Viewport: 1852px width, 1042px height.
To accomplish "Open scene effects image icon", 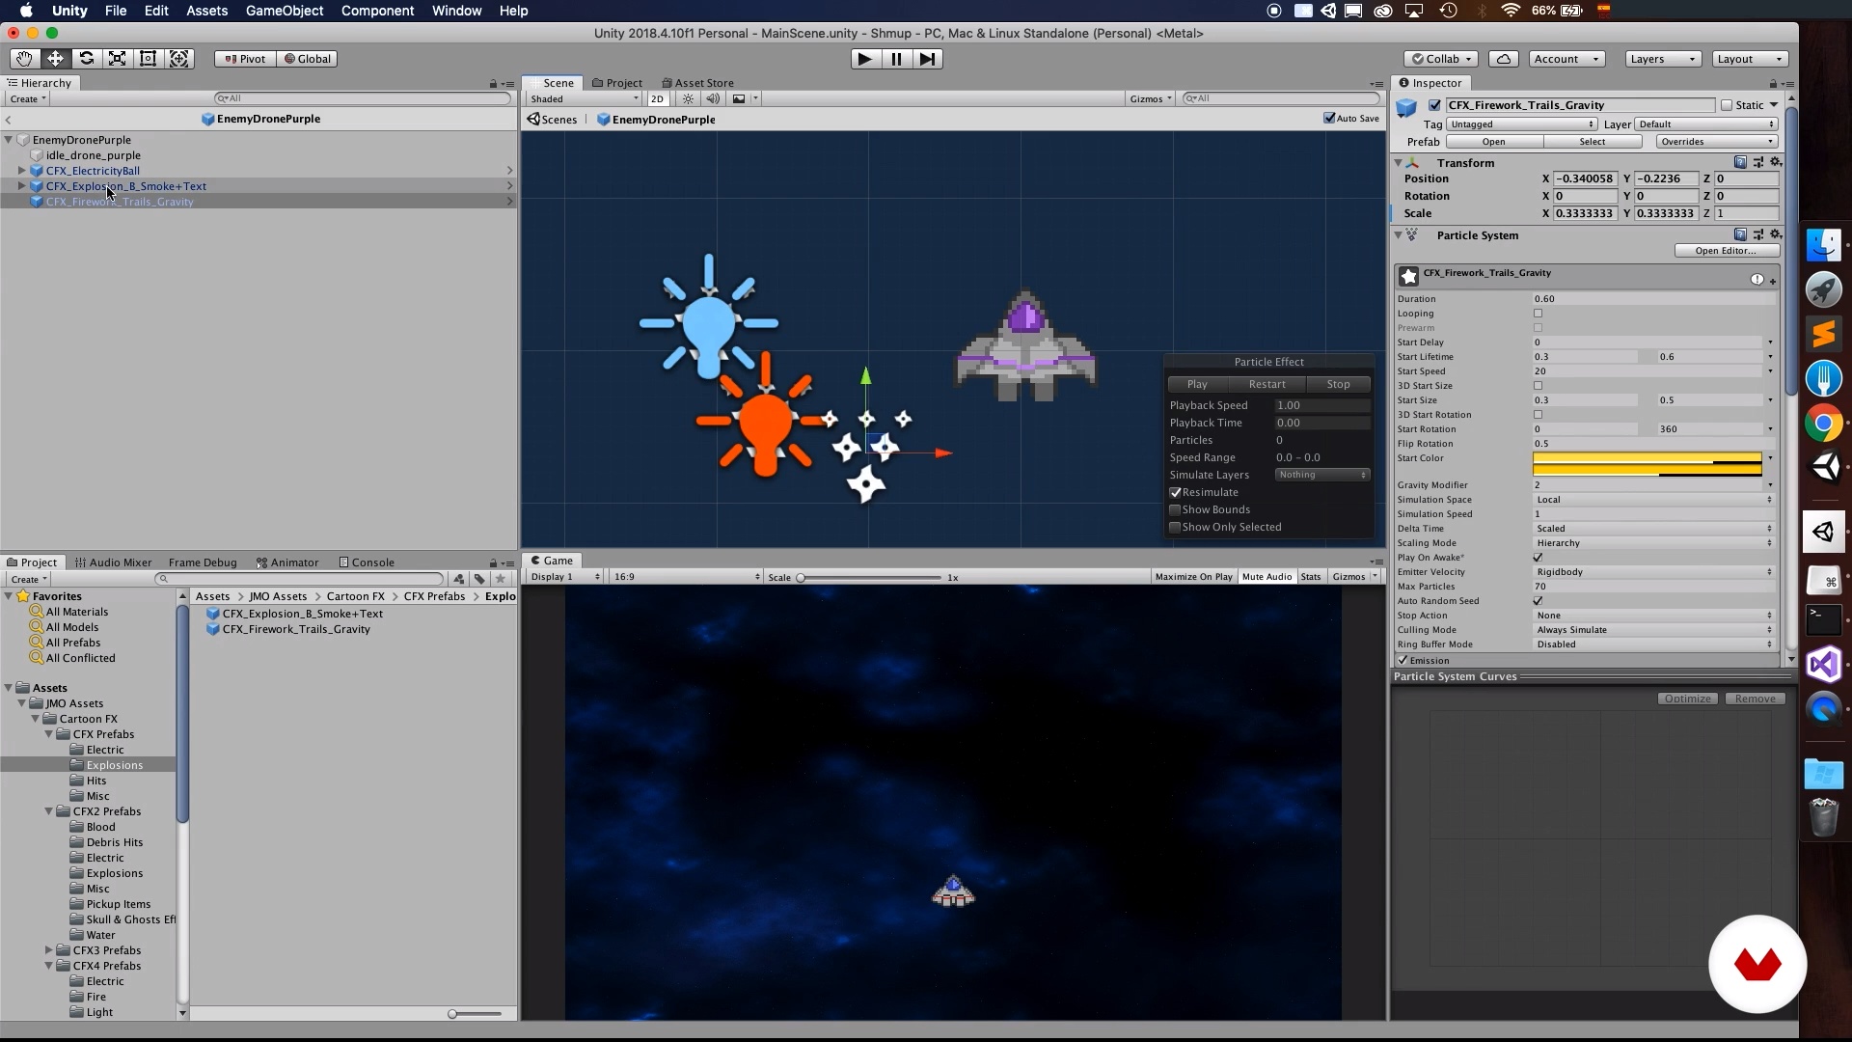I will point(739,98).
